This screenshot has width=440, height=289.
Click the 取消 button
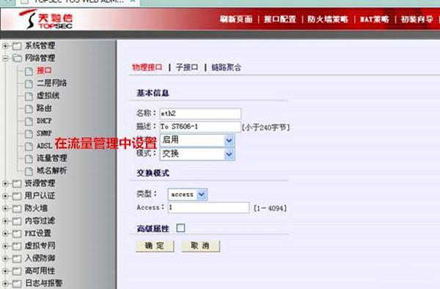200,246
